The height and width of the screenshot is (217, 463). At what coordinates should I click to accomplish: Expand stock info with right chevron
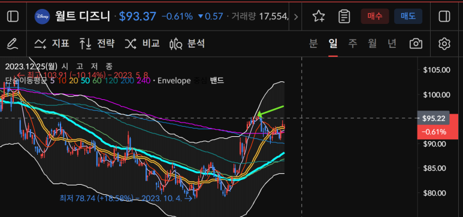(296, 17)
